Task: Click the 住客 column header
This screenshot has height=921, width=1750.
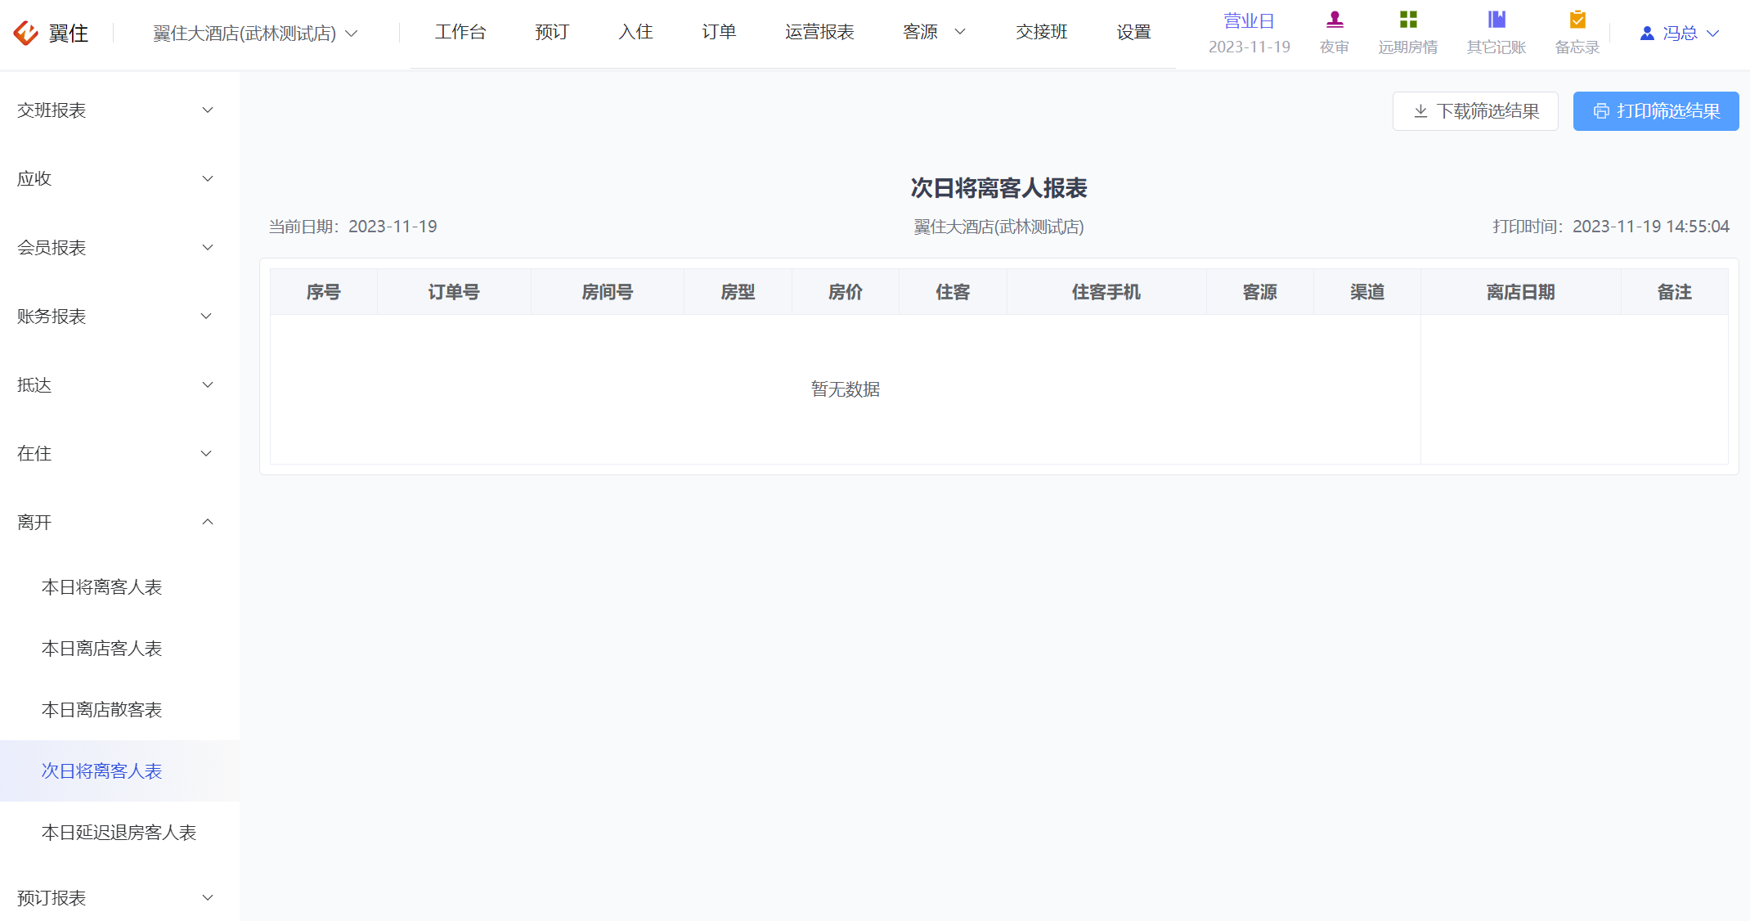Action: 953,292
